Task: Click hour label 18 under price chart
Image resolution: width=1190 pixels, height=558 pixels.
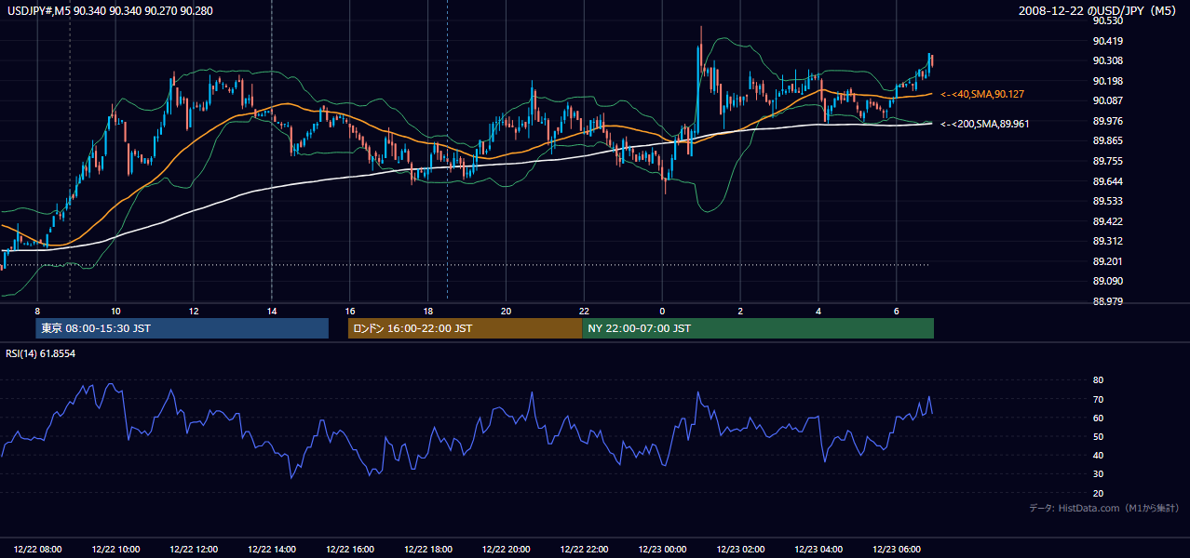Action: point(427,311)
